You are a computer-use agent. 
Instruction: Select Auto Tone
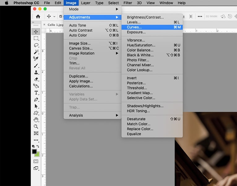(x=93, y=25)
